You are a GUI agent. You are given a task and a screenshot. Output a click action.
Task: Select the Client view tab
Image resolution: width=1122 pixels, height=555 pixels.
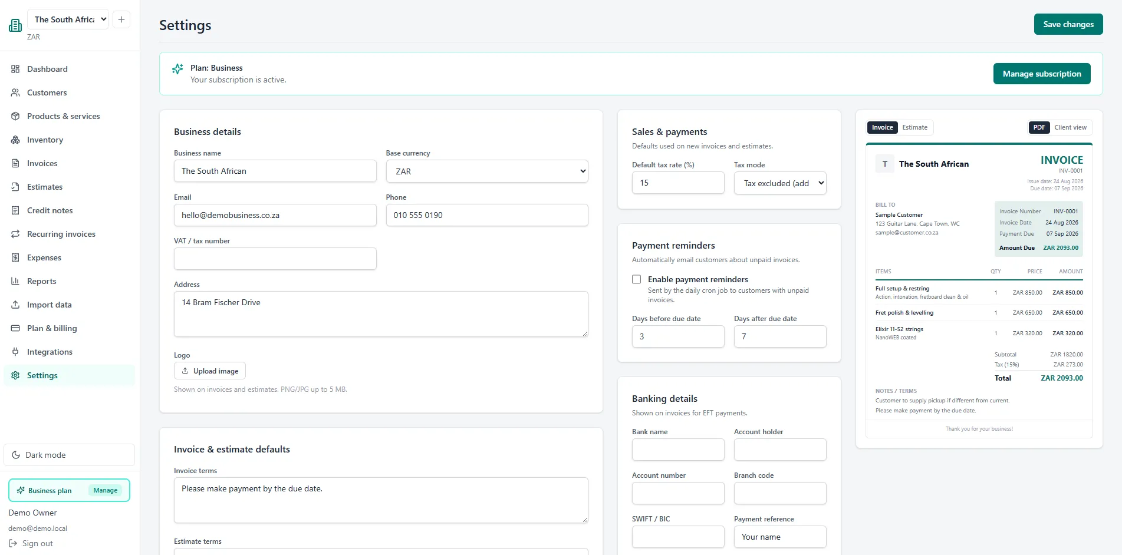(1071, 127)
